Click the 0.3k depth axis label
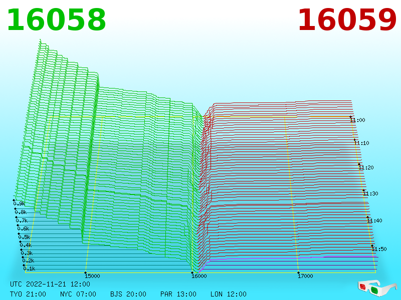This screenshot has width=401, height=300. pos(27,253)
